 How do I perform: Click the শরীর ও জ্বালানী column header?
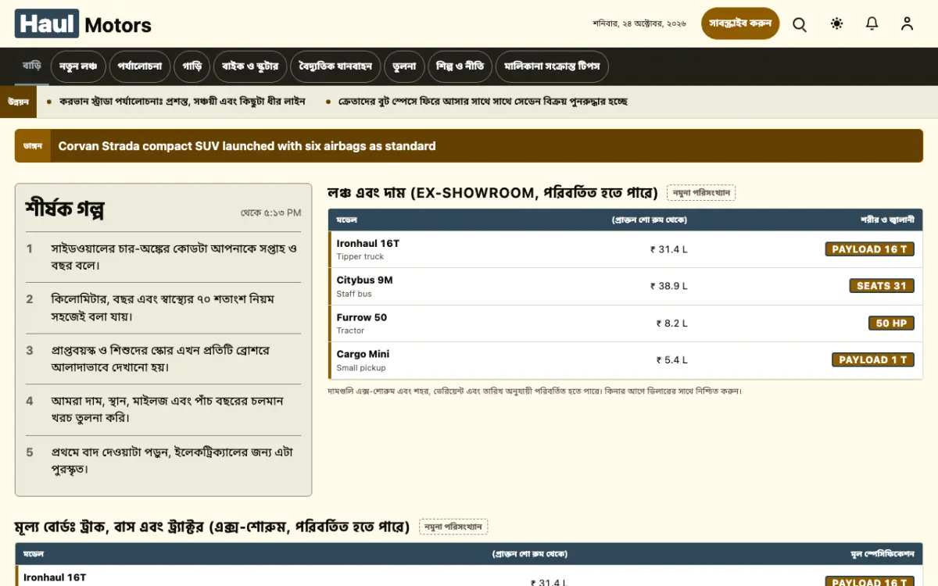(x=887, y=220)
